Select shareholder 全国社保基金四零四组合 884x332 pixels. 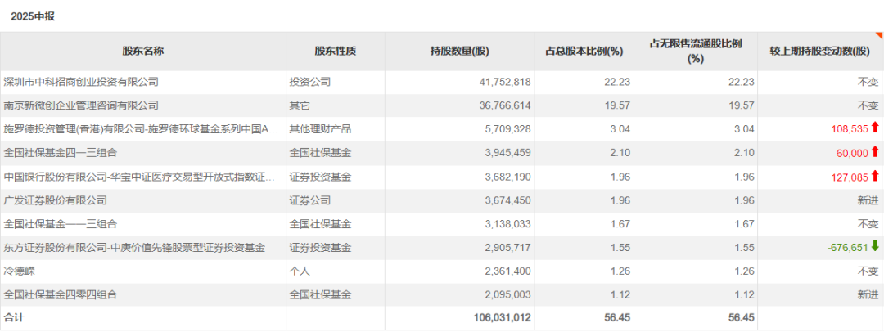(x=61, y=295)
